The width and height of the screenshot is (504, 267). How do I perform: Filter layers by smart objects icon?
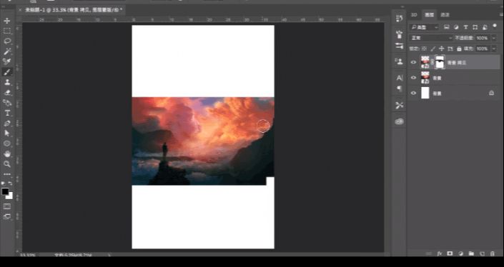tap(485, 27)
